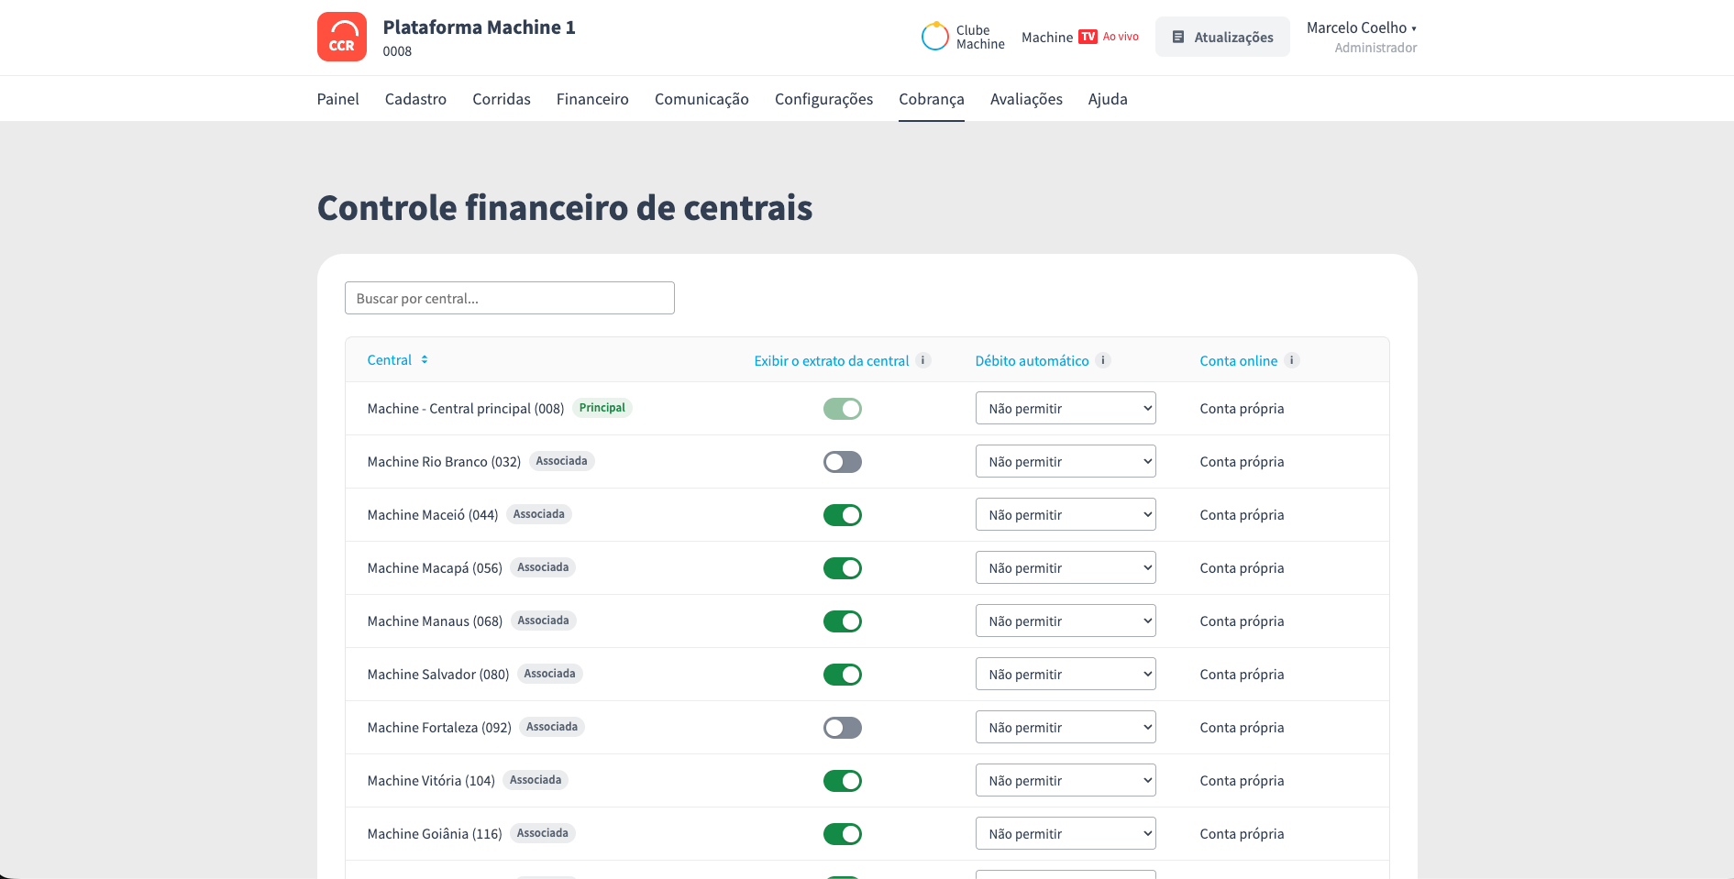Click Associada badge on Rio Branco row
Viewport: 1734px width, 879px height.
tap(561, 461)
